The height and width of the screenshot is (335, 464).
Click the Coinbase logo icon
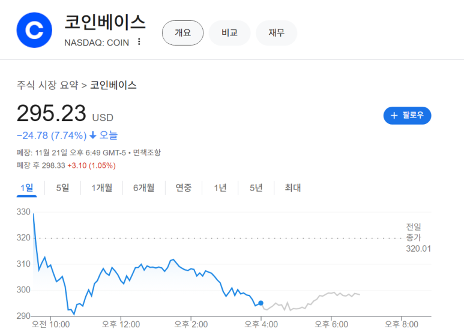coord(34,29)
